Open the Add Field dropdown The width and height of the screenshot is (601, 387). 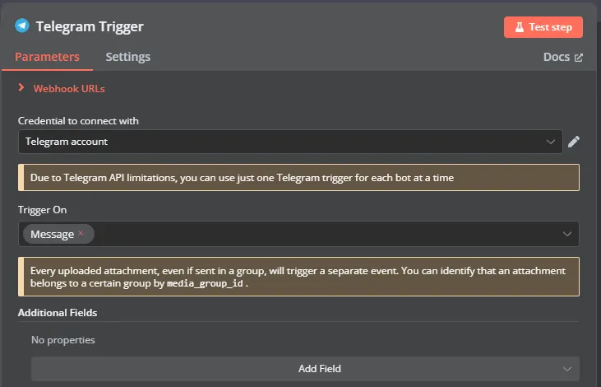pos(305,369)
